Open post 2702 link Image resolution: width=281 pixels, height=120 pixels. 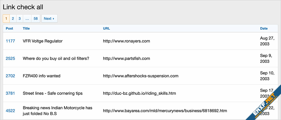(x=10, y=76)
